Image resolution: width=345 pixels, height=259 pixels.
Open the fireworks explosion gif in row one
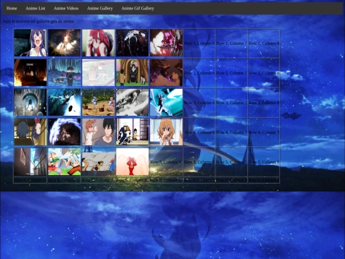tap(65, 43)
